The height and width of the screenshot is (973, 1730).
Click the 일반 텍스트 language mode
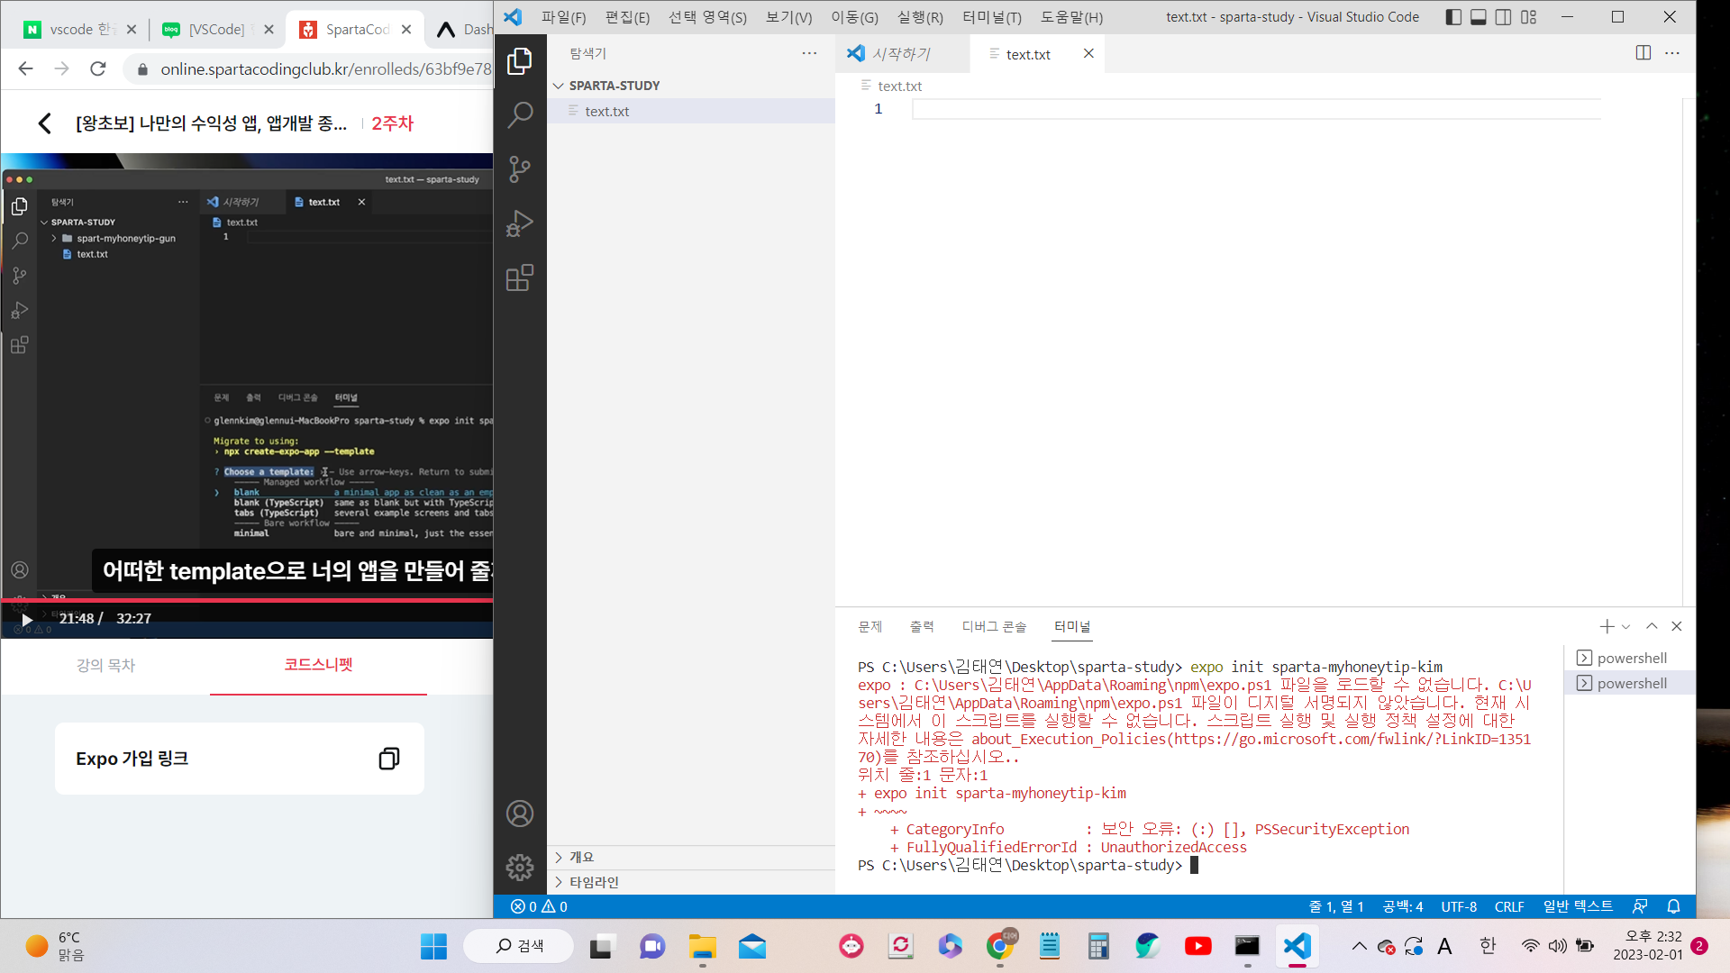[x=1578, y=906]
